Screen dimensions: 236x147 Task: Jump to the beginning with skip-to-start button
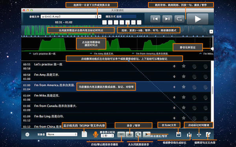[155, 19]
